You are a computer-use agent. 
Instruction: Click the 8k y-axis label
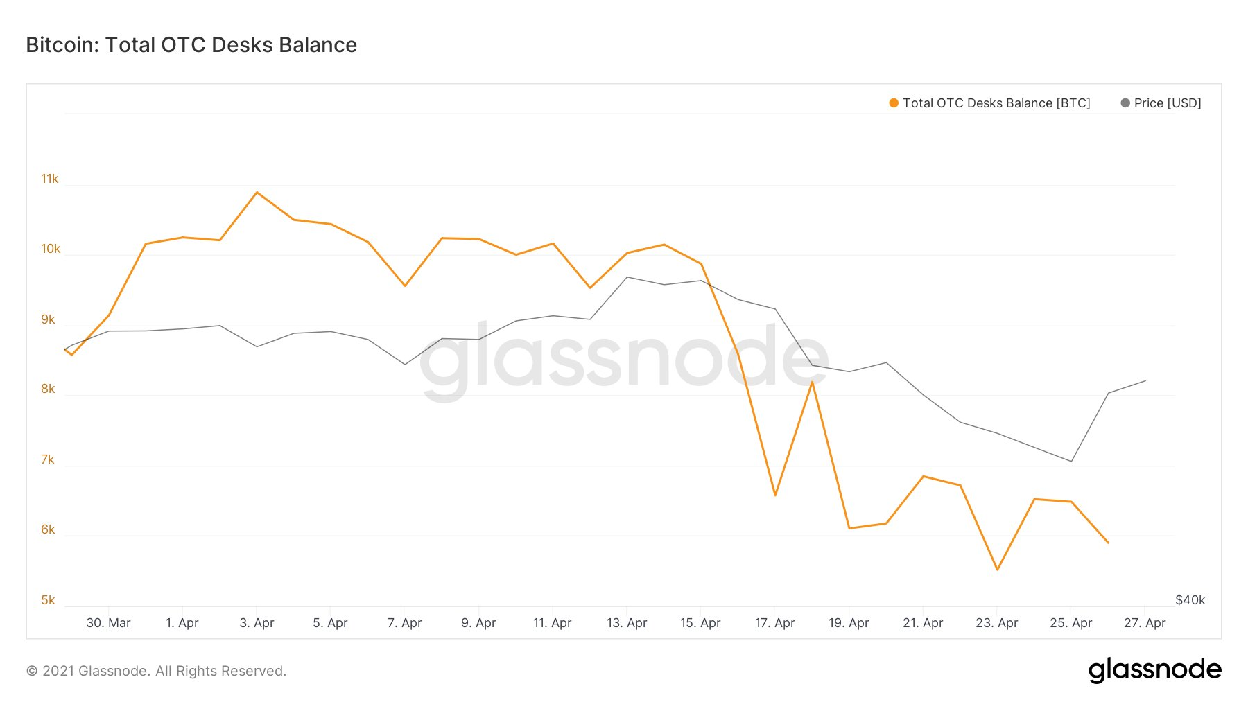48,389
